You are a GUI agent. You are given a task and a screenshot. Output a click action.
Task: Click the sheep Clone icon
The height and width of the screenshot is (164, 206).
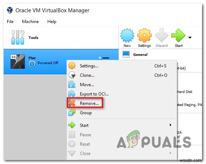pyautogui.click(x=72, y=75)
